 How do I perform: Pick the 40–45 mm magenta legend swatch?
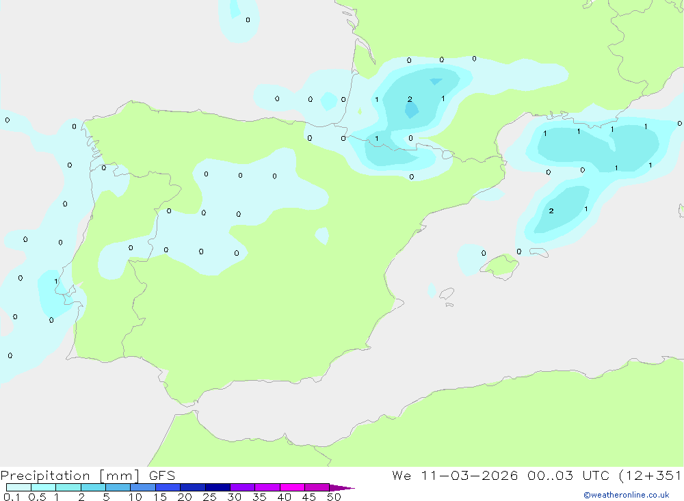(x=292, y=487)
